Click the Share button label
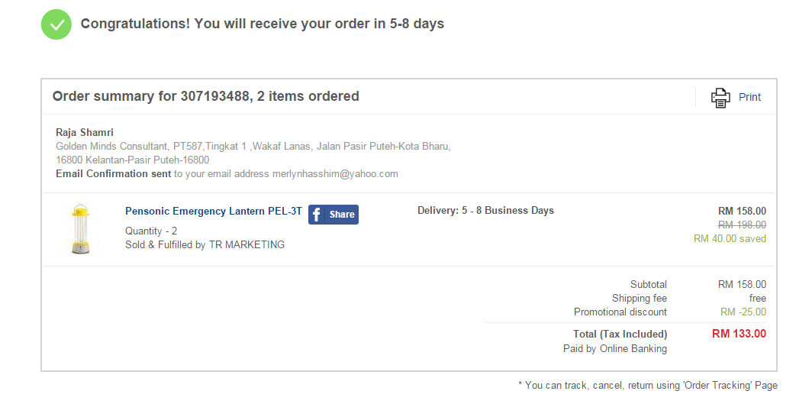 [x=342, y=215]
